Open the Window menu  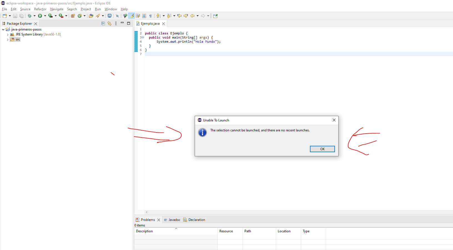111,9
